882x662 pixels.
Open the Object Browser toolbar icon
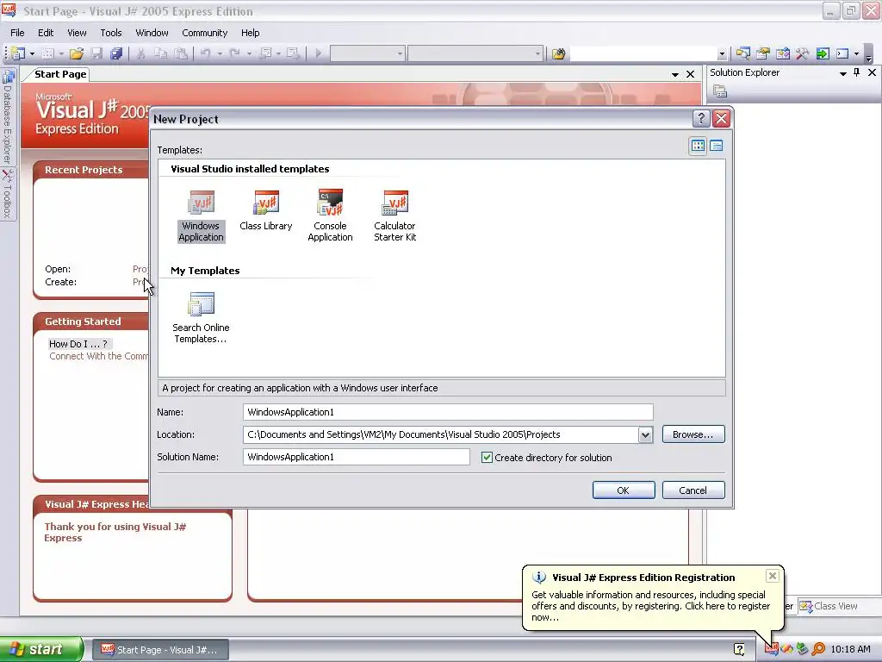[x=782, y=53]
